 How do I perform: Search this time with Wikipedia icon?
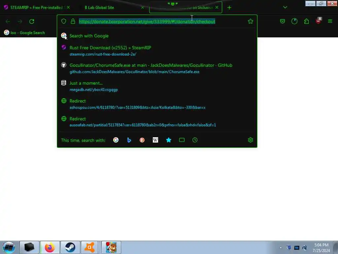pyautogui.click(x=155, y=140)
